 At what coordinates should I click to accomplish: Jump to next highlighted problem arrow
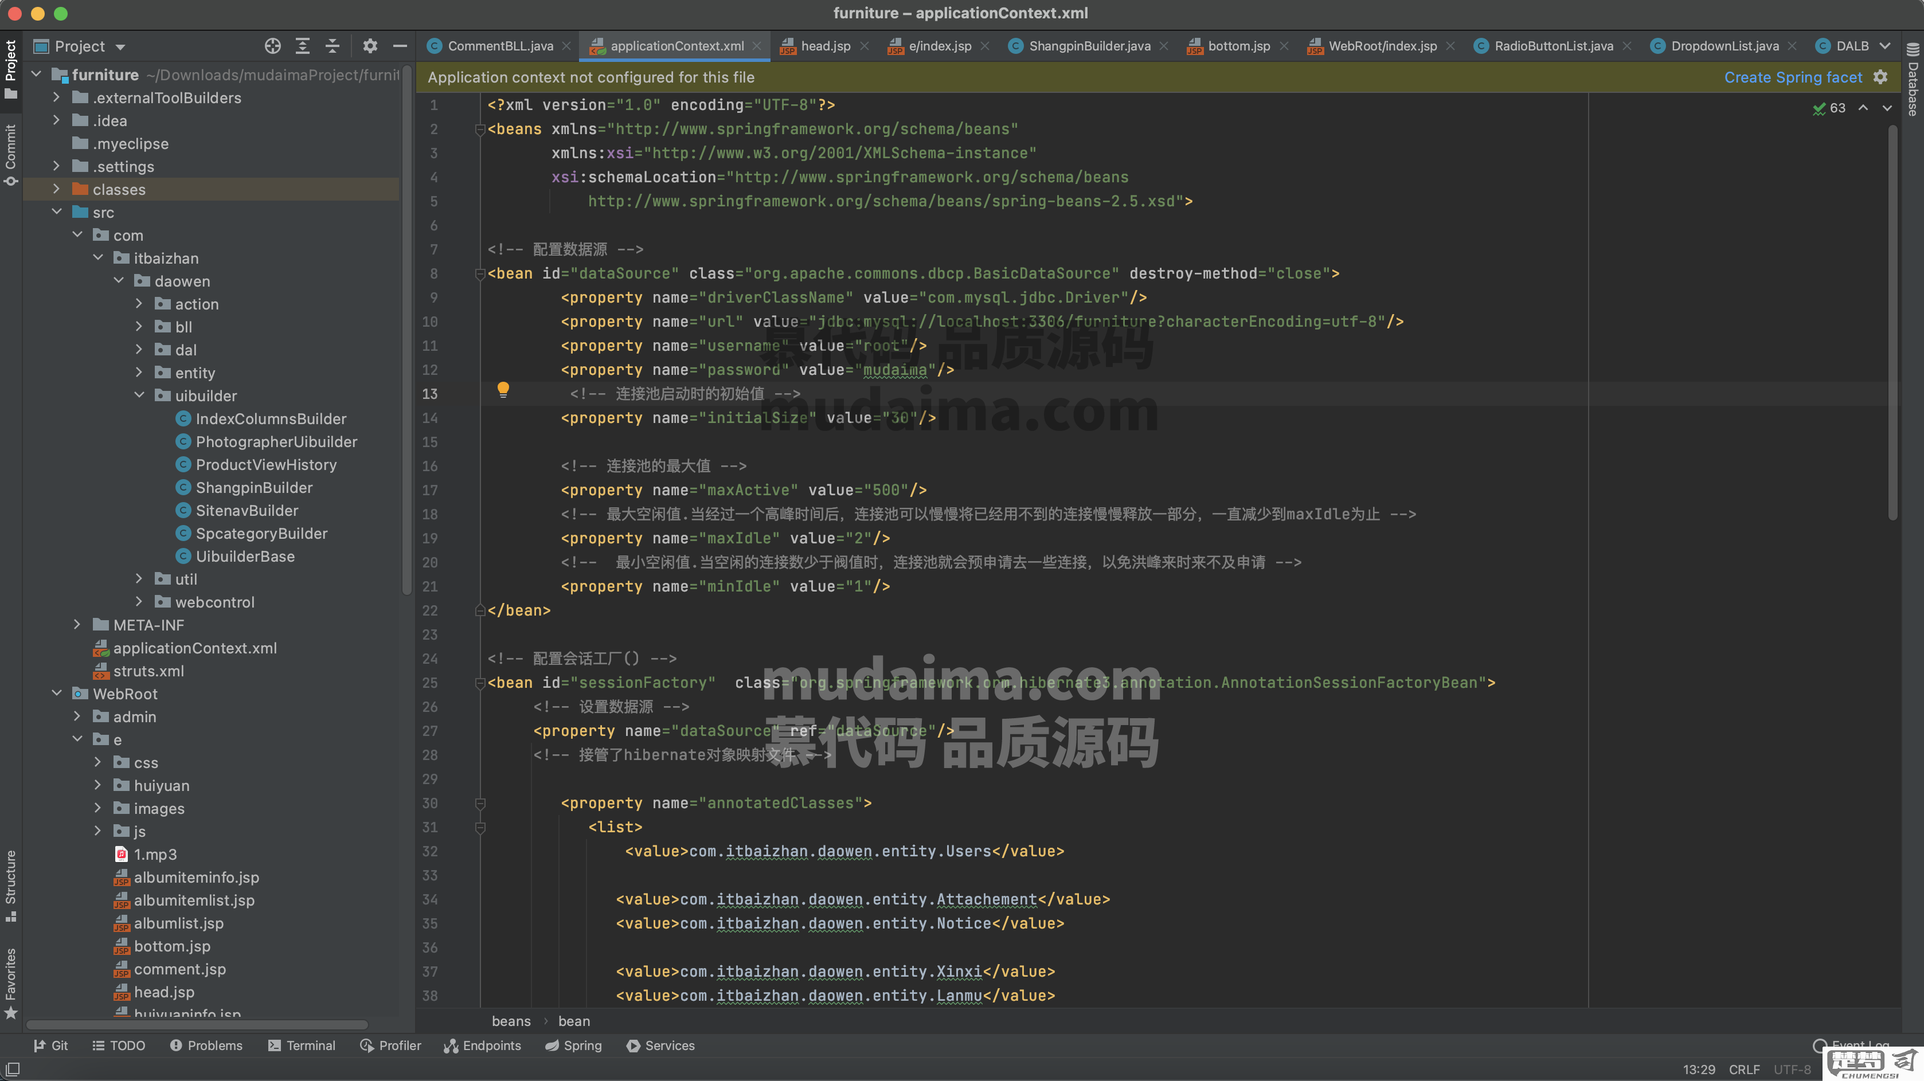click(x=1887, y=108)
